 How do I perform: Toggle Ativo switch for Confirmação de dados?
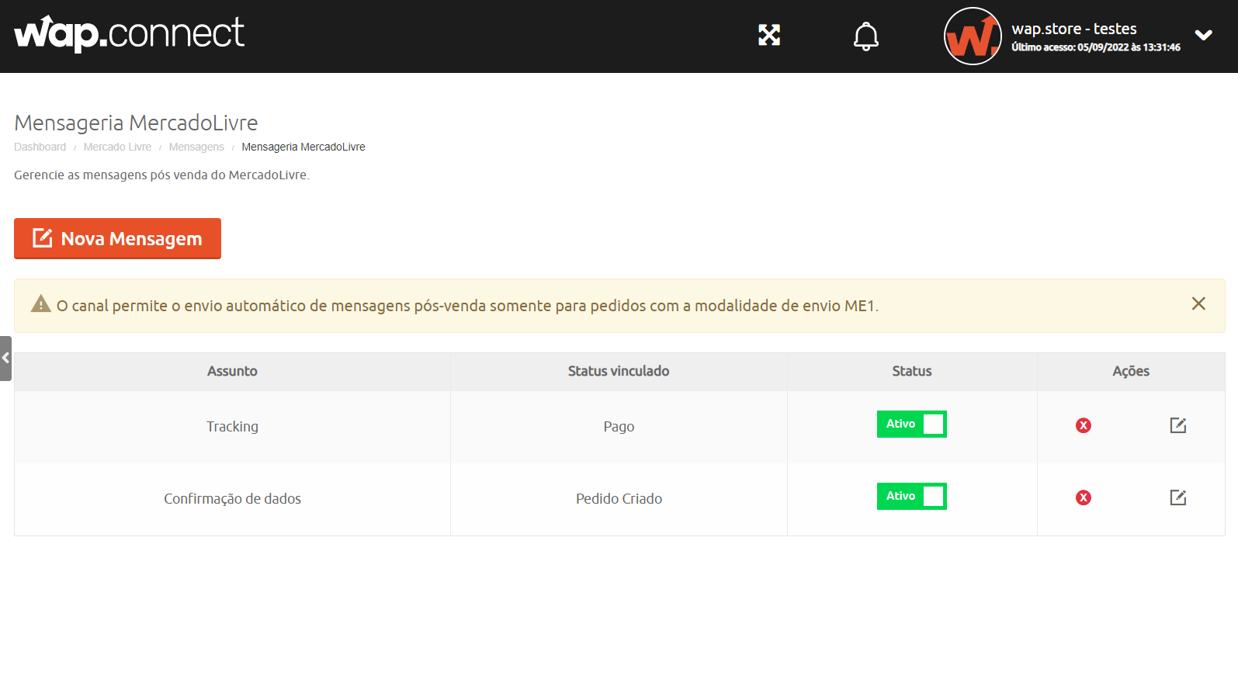point(912,496)
